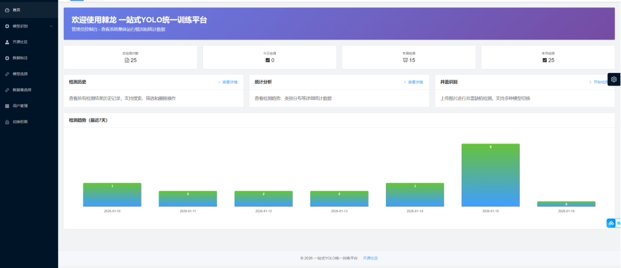Select the tall 2026-01-15 bar with value 8
Viewport: 621px width, 268px height.
[x=490, y=175]
